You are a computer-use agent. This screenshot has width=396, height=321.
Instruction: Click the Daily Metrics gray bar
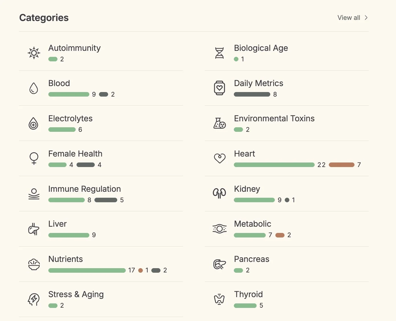(252, 94)
